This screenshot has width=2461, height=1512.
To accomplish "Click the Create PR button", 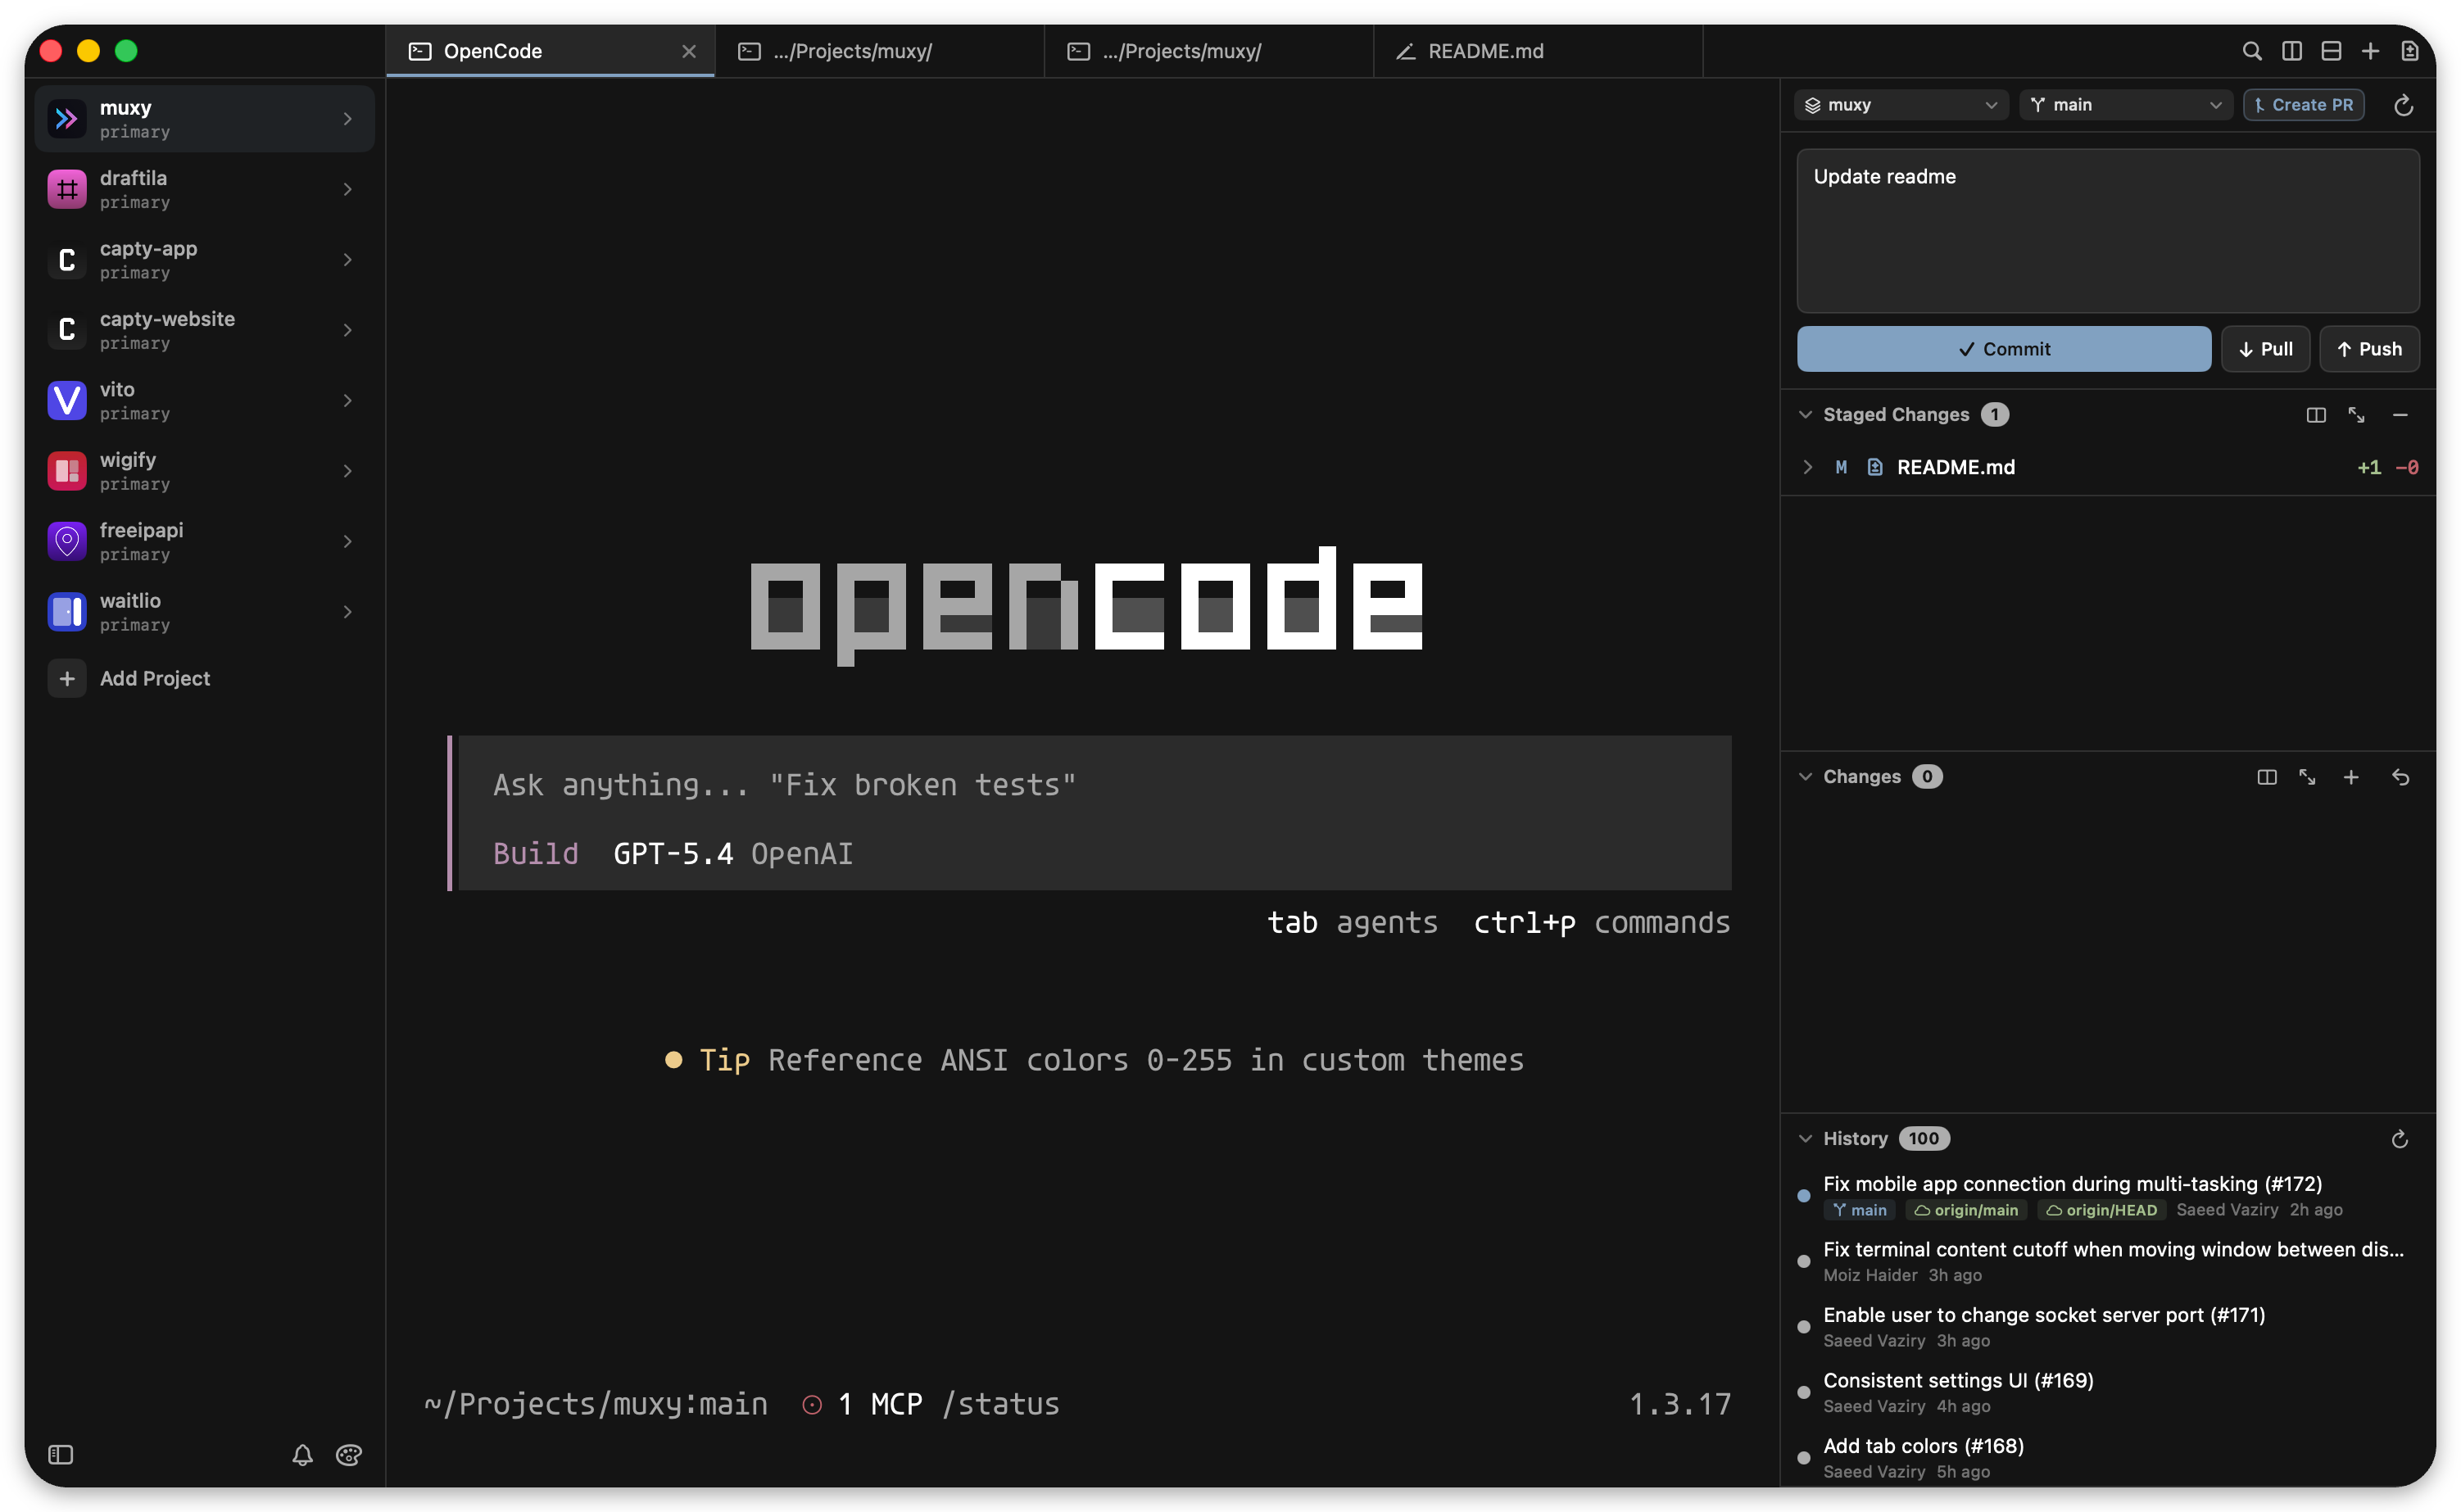I will [x=2303, y=105].
